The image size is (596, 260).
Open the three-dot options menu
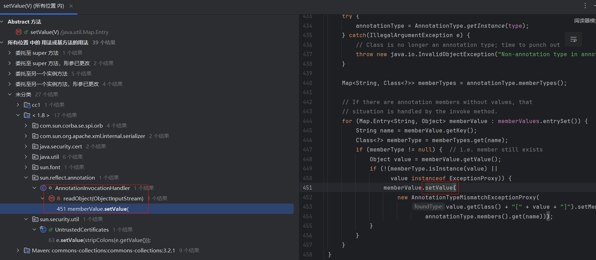click(585, 6)
